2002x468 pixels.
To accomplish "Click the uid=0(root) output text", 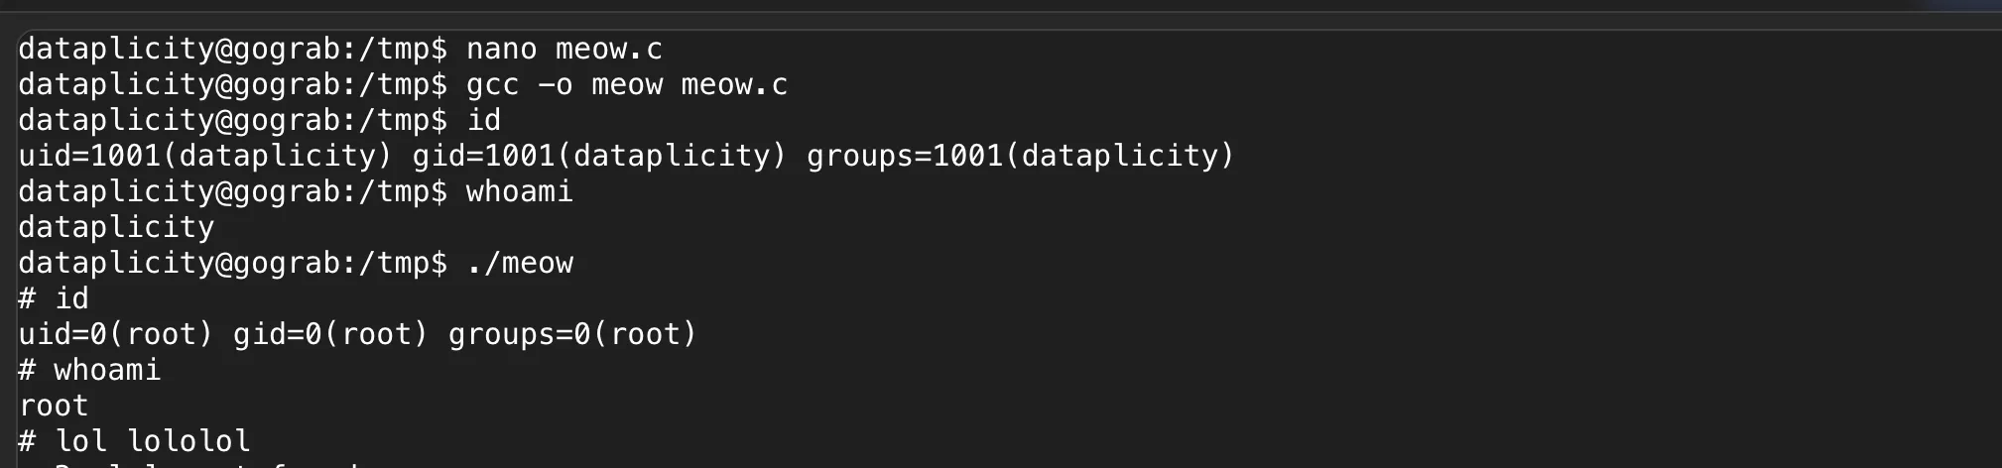I will [116, 334].
